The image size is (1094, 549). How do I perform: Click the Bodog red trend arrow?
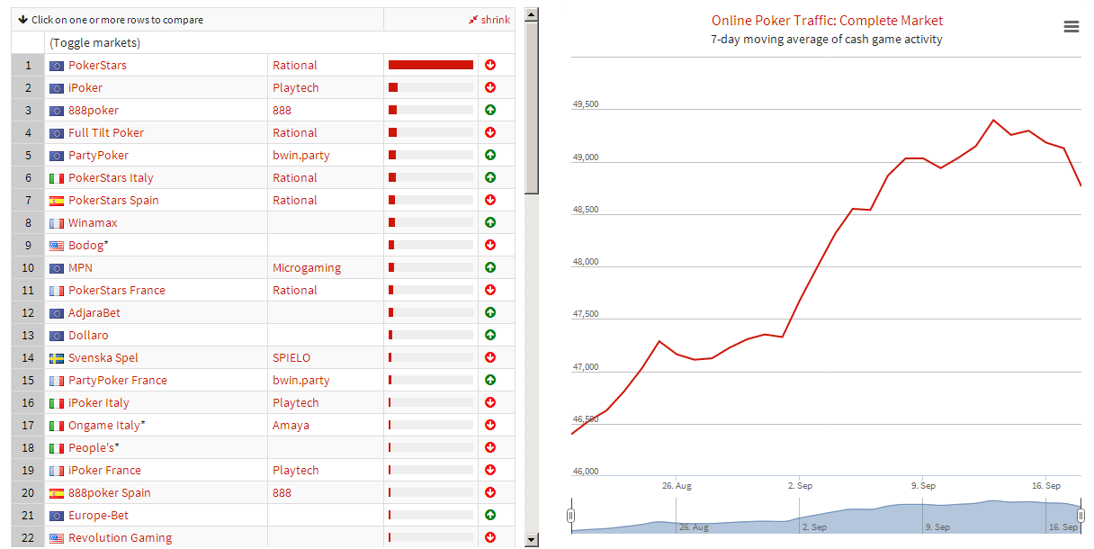click(490, 245)
